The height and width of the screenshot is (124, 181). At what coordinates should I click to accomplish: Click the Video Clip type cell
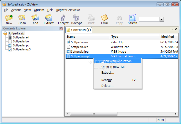[x=117, y=42]
